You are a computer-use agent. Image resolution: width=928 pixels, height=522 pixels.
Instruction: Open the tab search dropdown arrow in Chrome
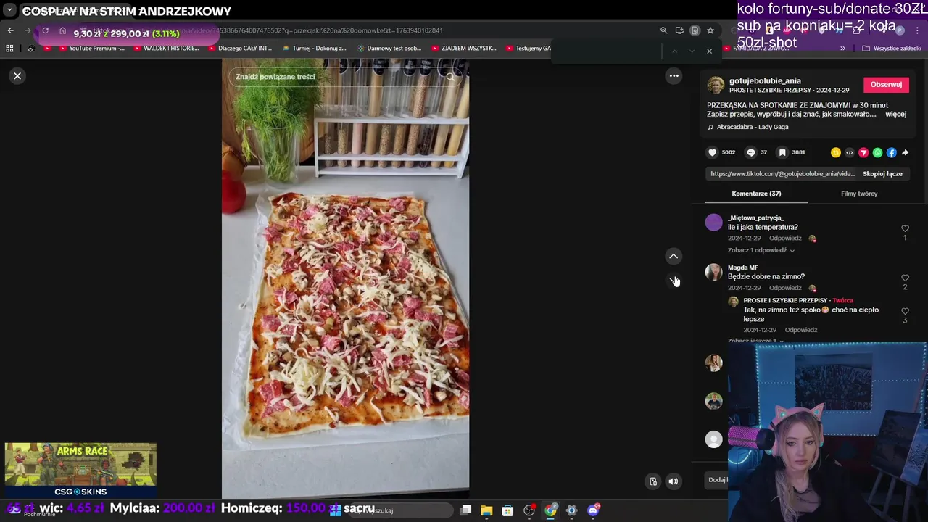click(x=9, y=10)
